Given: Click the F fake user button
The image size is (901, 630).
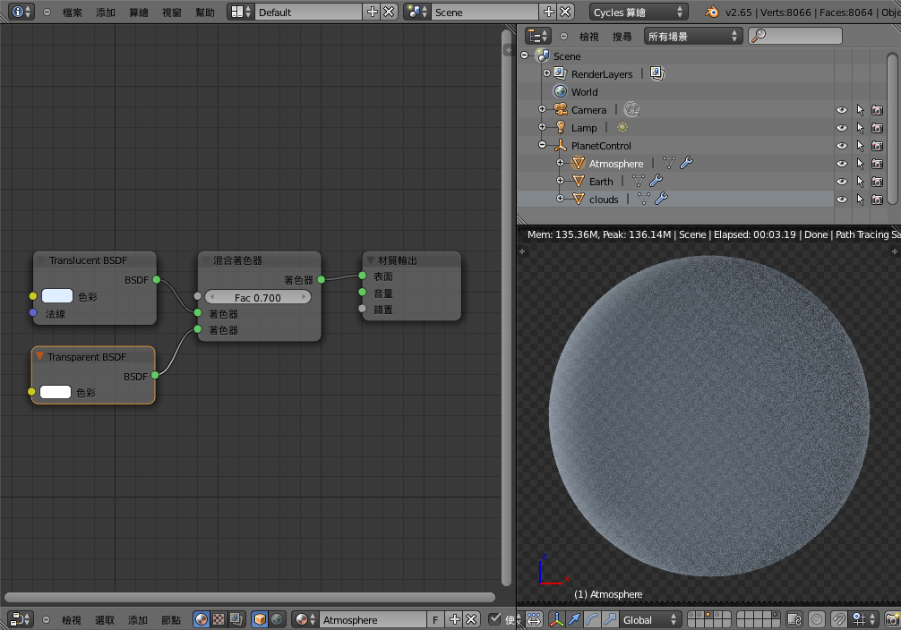Looking at the screenshot, I should [436, 619].
